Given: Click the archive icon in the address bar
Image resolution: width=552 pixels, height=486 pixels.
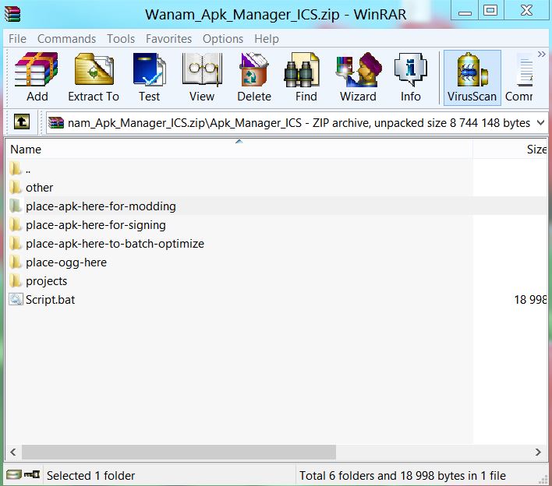Looking at the screenshot, I should pyautogui.click(x=56, y=123).
